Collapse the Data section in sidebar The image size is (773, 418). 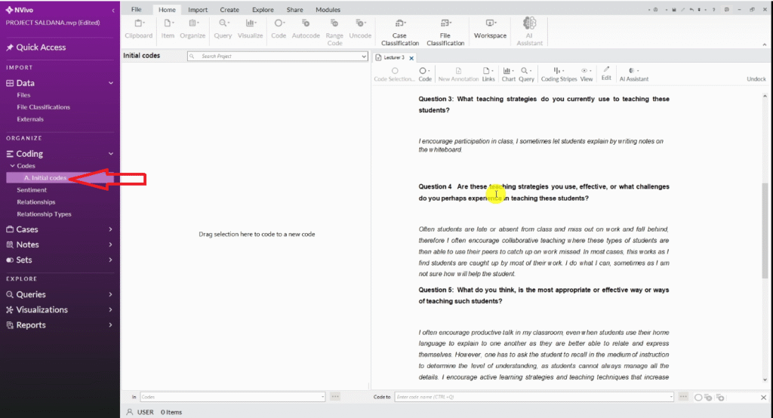(x=111, y=83)
